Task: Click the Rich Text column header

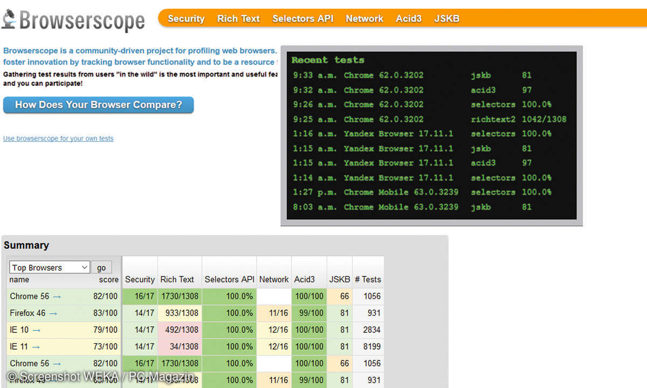Action: (177, 279)
